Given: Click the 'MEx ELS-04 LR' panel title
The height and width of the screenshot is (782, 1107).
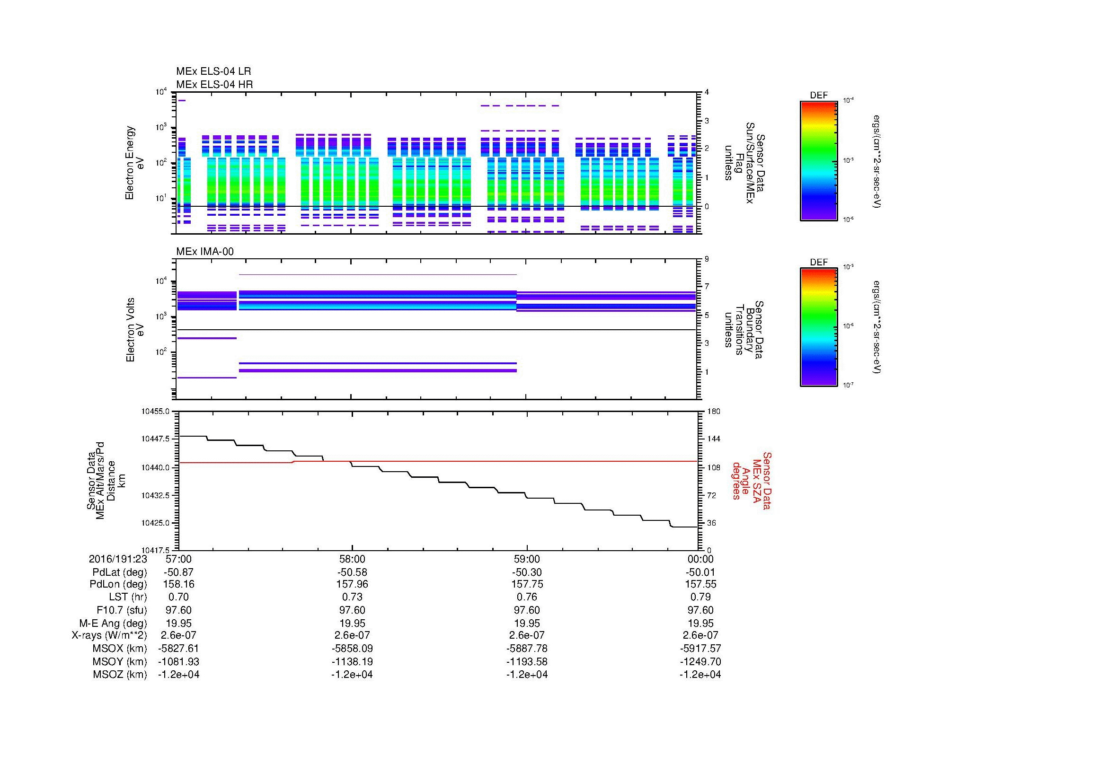Looking at the screenshot, I should 213,72.
